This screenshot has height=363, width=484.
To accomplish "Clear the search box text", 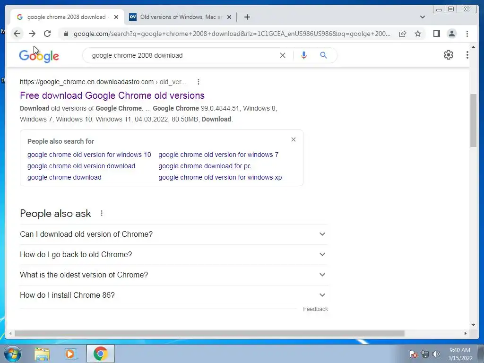I will point(283,55).
